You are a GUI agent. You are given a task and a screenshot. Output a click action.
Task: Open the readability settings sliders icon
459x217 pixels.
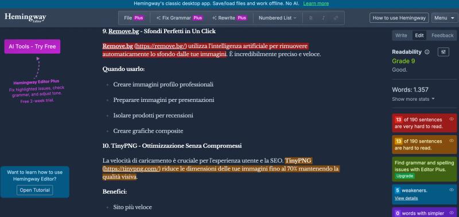pyautogui.click(x=444, y=52)
